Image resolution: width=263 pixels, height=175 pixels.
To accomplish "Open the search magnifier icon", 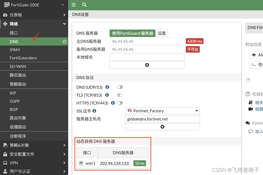I will pos(84,5).
